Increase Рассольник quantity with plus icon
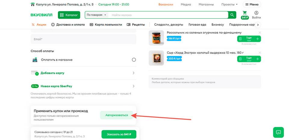Viewport: 289px width, 140px height. (257, 39)
